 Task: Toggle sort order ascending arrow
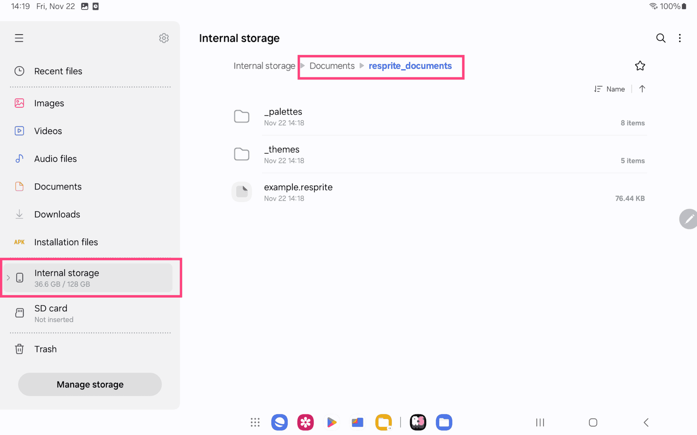(x=642, y=89)
